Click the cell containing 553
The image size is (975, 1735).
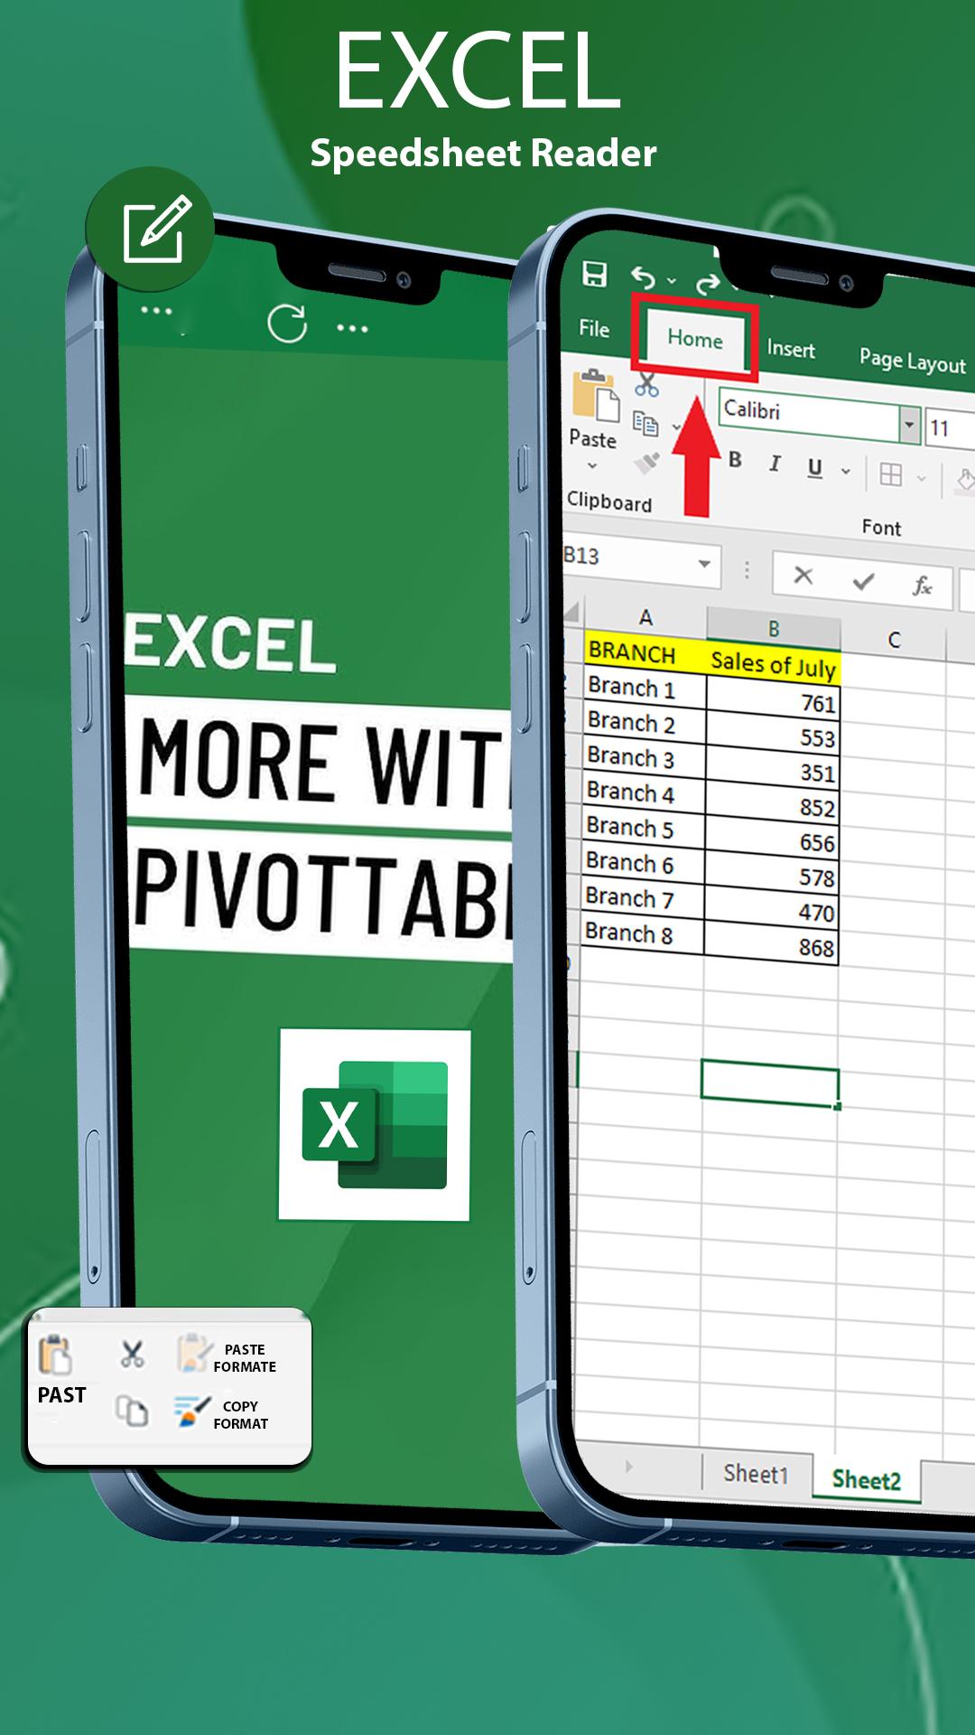pos(773,735)
